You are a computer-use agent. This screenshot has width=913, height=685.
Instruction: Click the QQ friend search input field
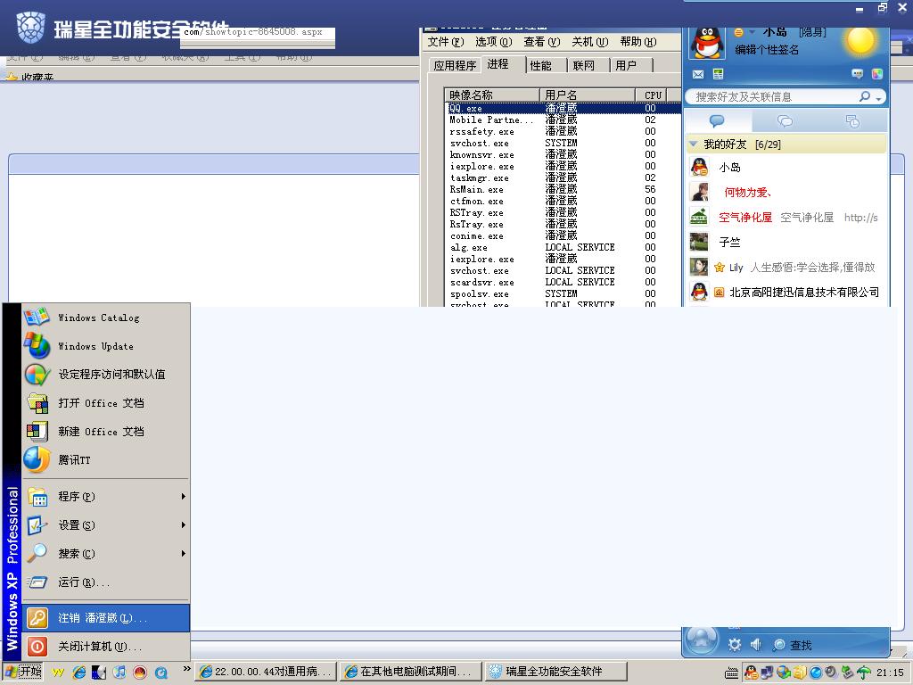coord(771,96)
